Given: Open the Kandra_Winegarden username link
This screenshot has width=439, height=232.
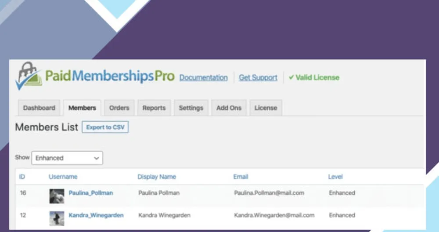Looking at the screenshot, I should (96, 215).
